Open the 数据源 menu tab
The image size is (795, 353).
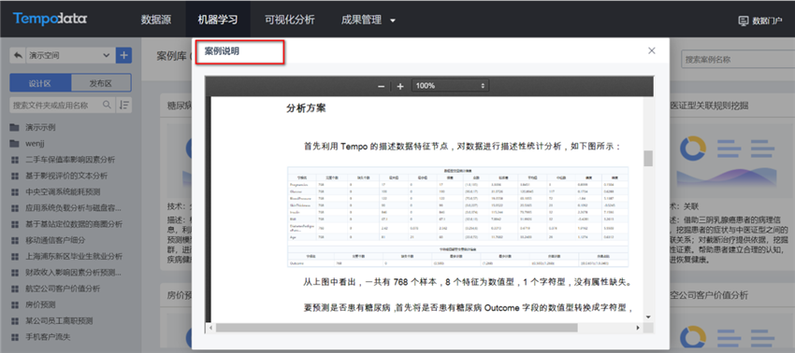click(155, 20)
